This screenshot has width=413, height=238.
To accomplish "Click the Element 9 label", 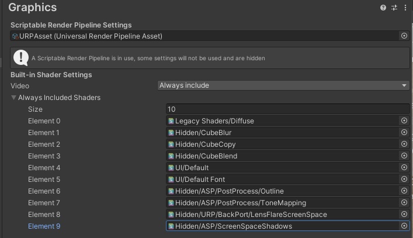I will coord(44,226).
